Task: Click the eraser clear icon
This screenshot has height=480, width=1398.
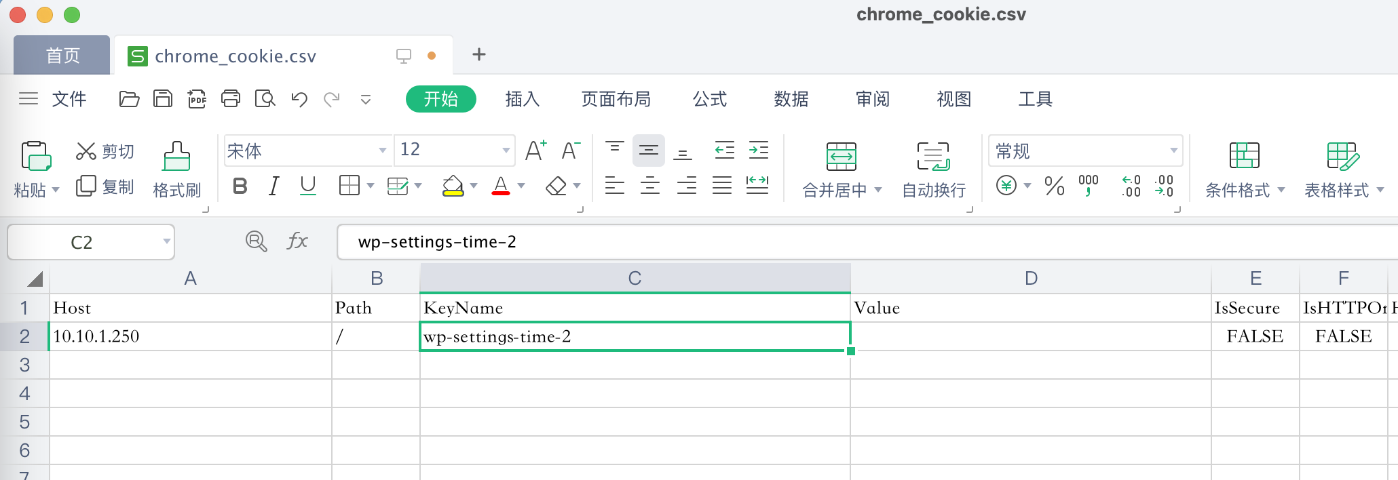Action: pos(556,186)
